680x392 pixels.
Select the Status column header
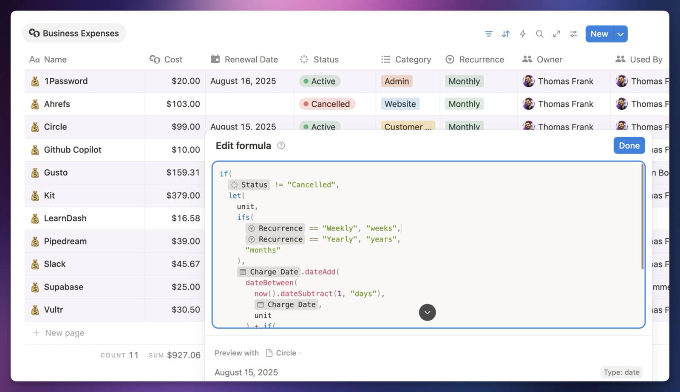(x=320, y=60)
